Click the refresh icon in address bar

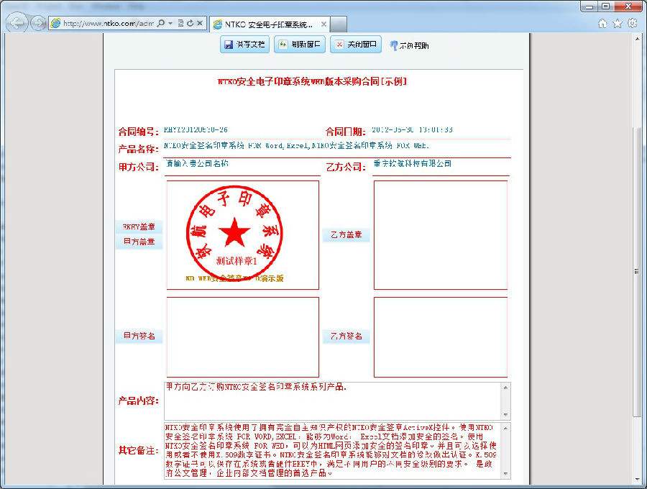[x=190, y=23]
